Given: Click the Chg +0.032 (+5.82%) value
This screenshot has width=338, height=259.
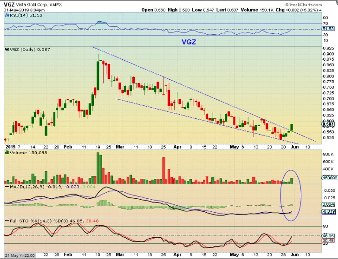Looking at the screenshot, I should pos(297,10).
